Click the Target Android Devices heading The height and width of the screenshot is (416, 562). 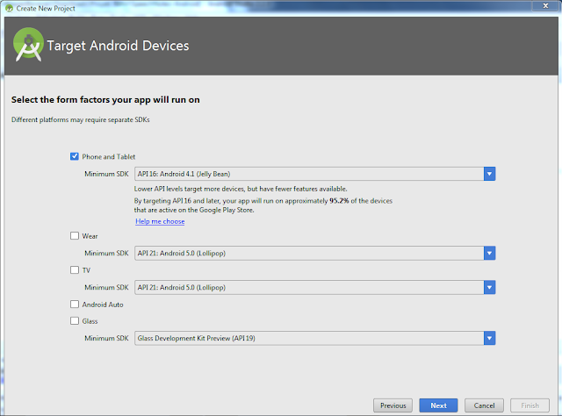click(118, 46)
